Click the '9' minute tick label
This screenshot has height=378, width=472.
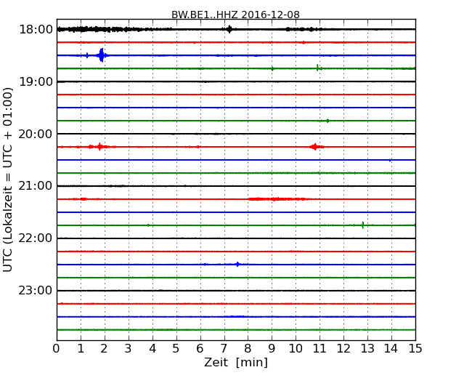pyautogui.click(x=272, y=349)
